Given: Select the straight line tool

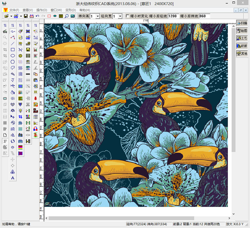Looking at the screenshot, I should (x=13, y=44).
